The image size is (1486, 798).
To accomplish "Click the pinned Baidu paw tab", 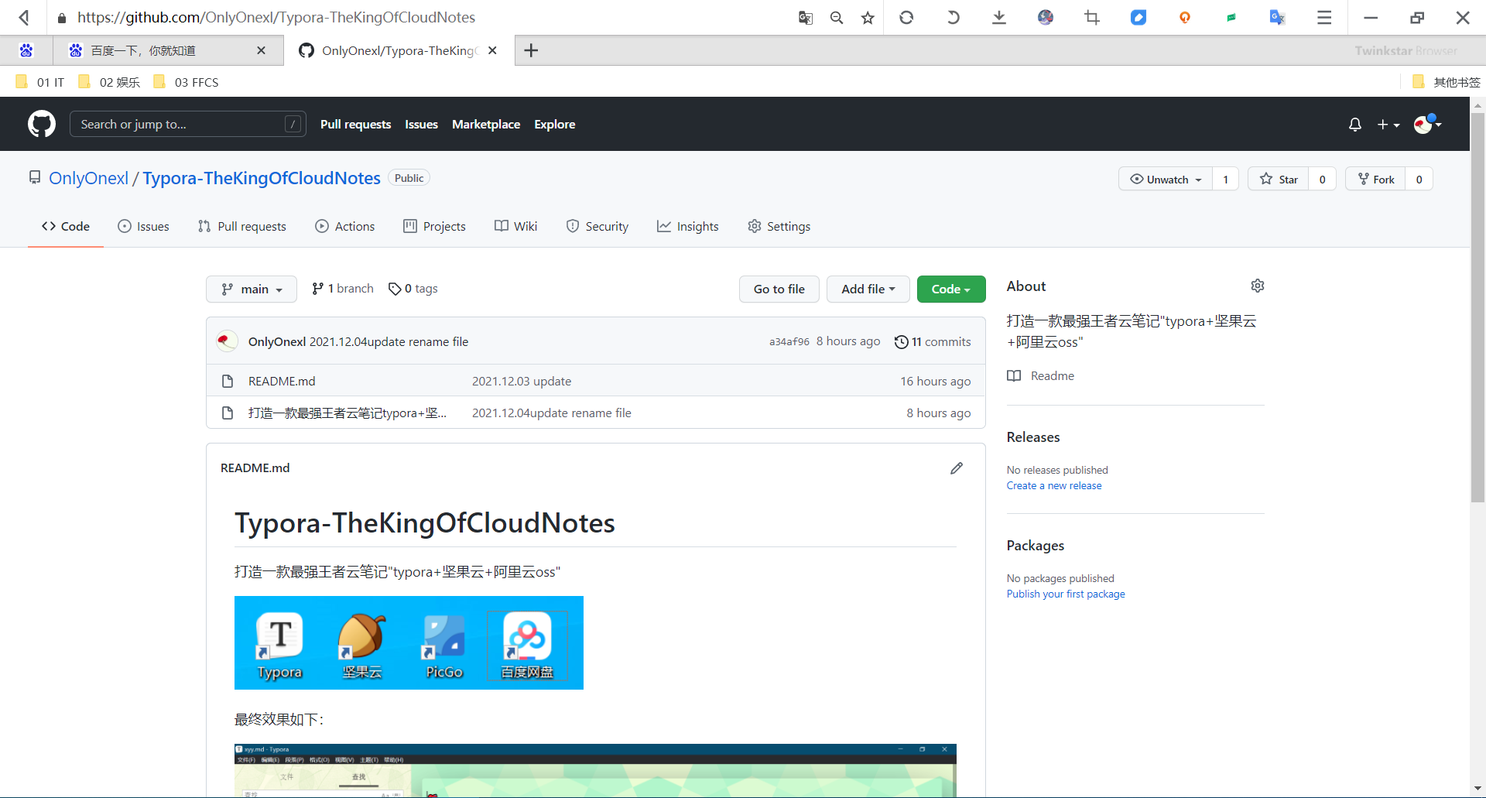I will pyautogui.click(x=26, y=50).
